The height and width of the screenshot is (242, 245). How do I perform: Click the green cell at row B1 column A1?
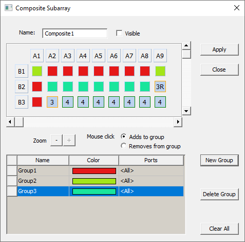coord(37,71)
